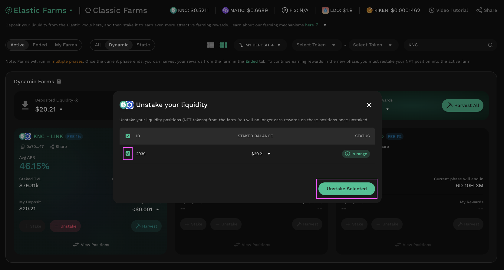
Task: Open the first Select Token dropdown
Action: (x=315, y=45)
